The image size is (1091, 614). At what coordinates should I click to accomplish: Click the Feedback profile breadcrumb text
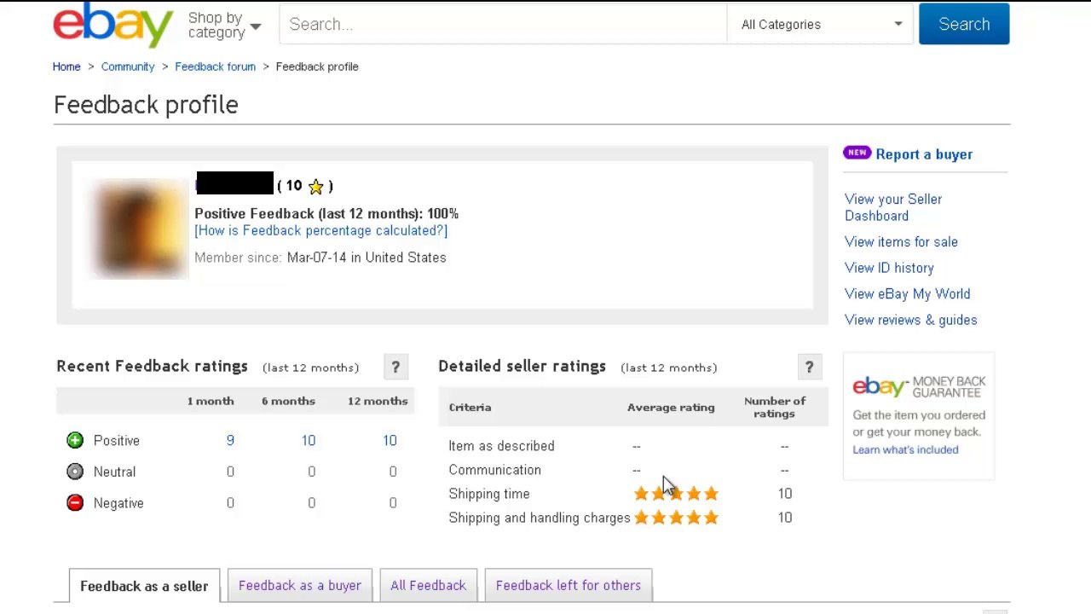[x=317, y=67]
